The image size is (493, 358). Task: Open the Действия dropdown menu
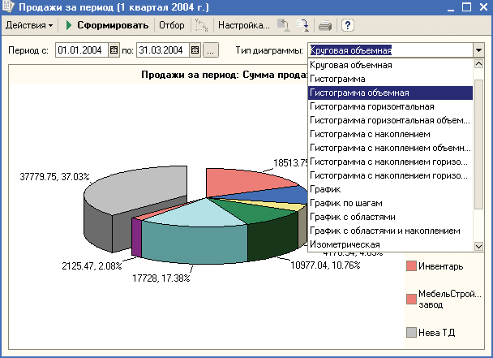pos(29,25)
